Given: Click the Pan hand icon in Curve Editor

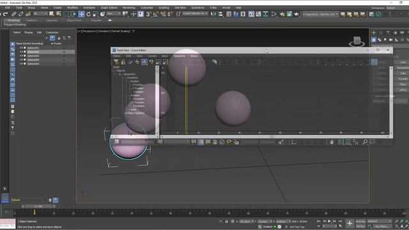Looking at the screenshot, I should point(331,142).
